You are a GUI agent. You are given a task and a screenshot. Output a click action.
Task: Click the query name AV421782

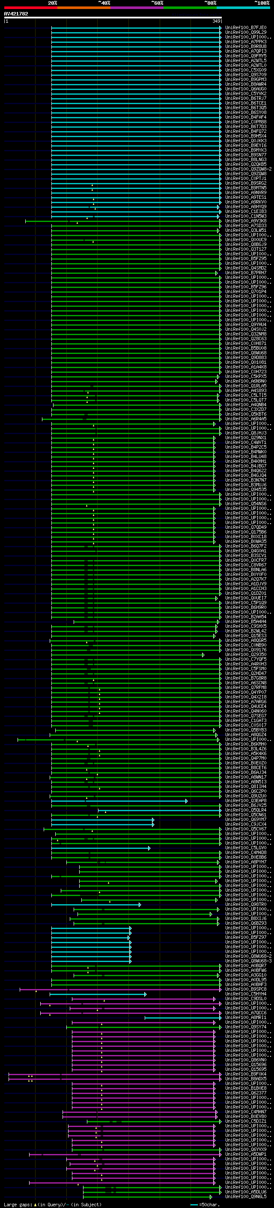(16, 14)
